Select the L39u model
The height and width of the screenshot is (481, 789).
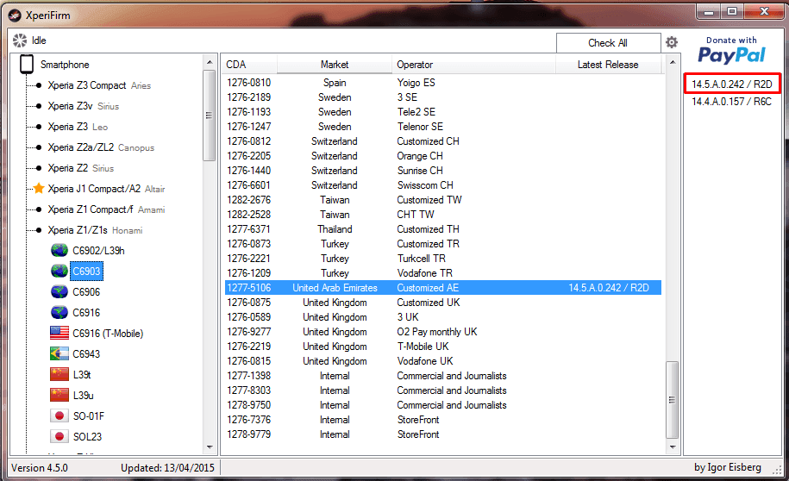tap(84, 396)
